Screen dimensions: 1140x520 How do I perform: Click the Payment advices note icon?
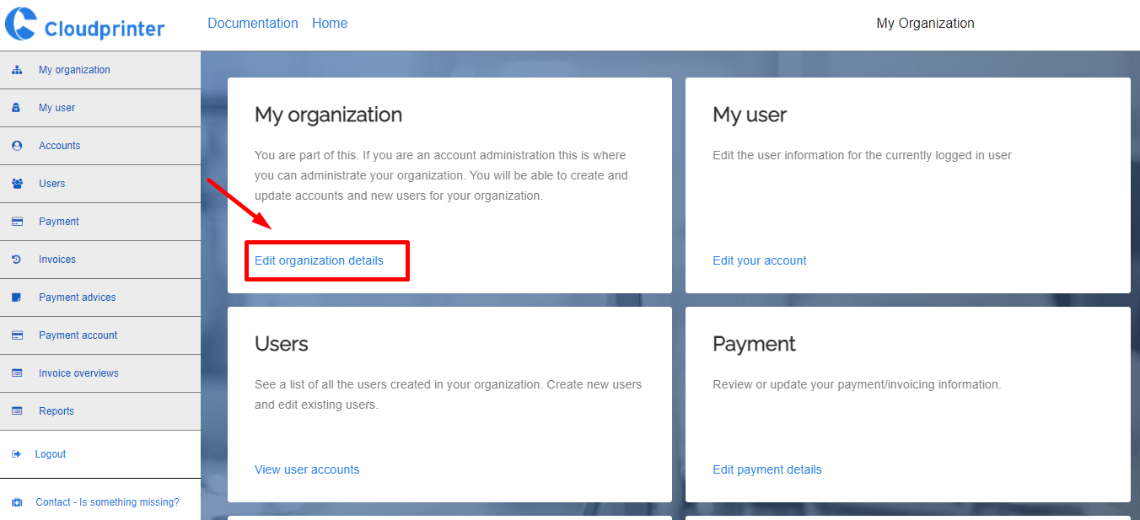pyautogui.click(x=17, y=298)
